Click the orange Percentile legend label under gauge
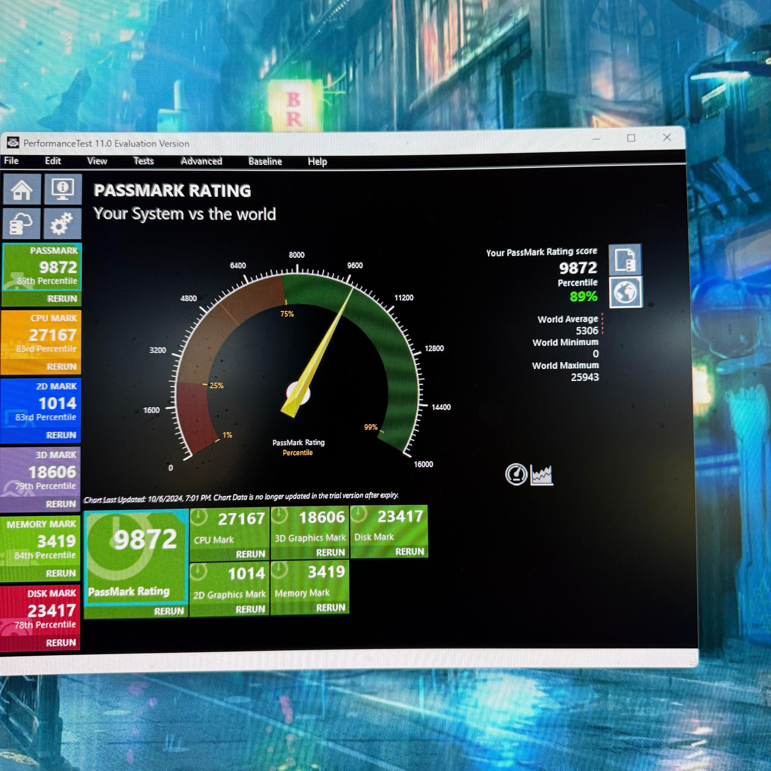771x771 pixels. [x=298, y=453]
